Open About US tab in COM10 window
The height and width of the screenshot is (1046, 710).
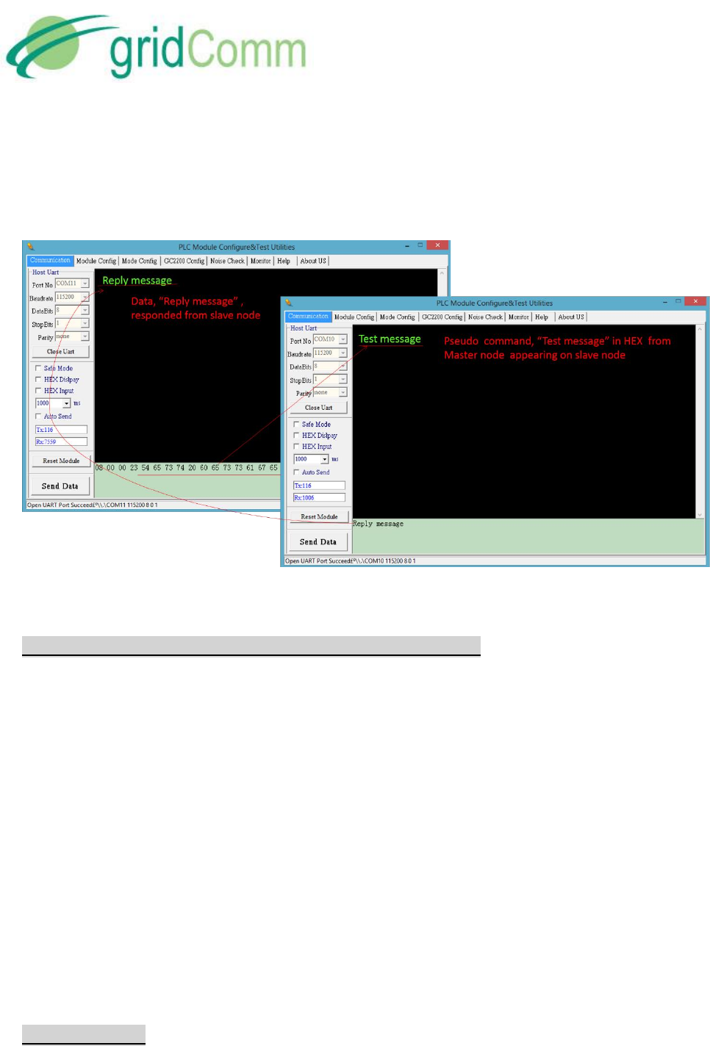571,317
